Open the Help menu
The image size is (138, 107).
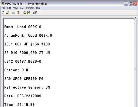coord(38,8)
